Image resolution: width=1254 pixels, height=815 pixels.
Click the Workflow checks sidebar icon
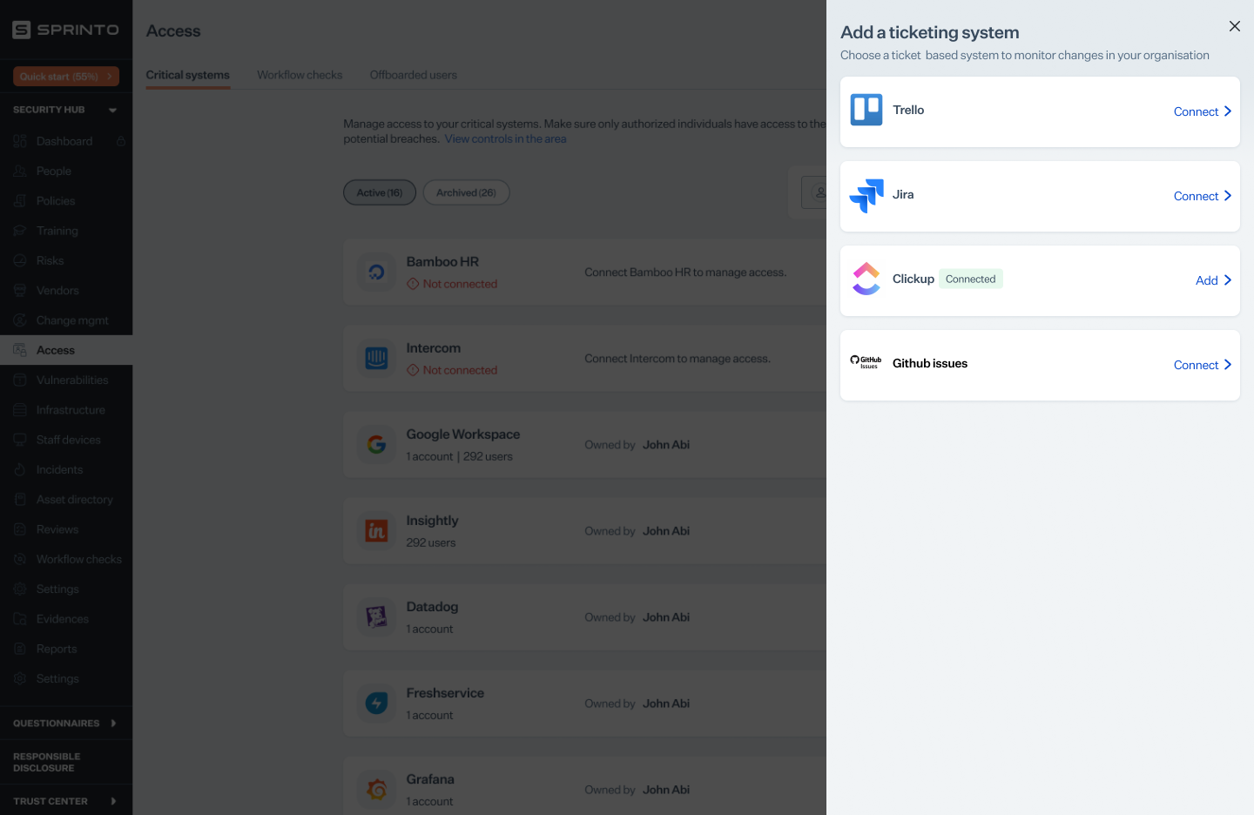coord(20,559)
